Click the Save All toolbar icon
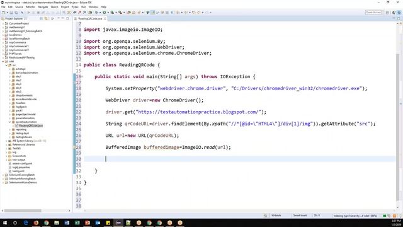The width and height of the screenshot is (403, 227). pyautogui.click(x=16, y=13)
